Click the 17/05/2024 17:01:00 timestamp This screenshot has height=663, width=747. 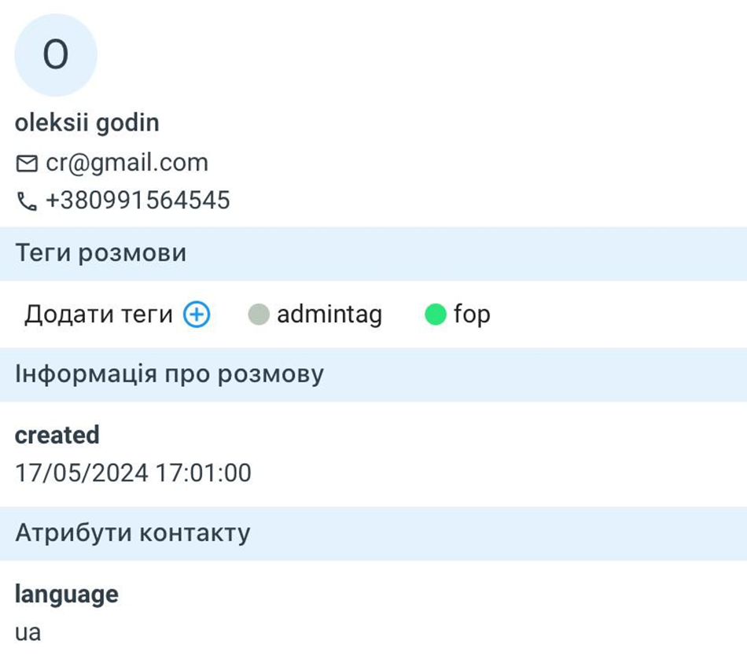coord(133,473)
